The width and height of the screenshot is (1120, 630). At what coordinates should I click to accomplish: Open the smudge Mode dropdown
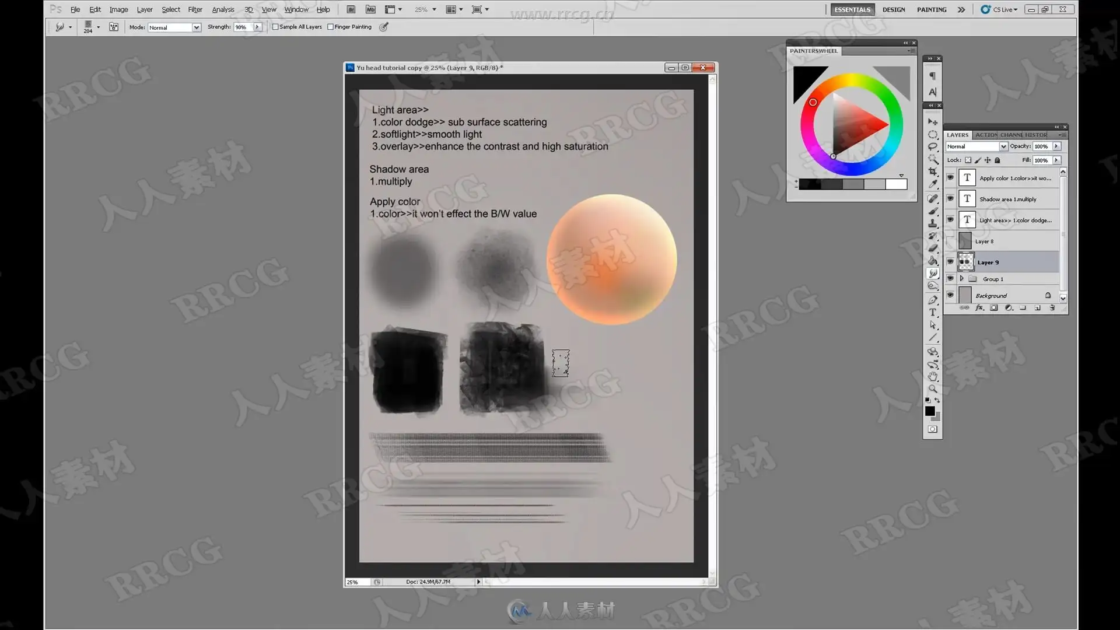tap(174, 27)
